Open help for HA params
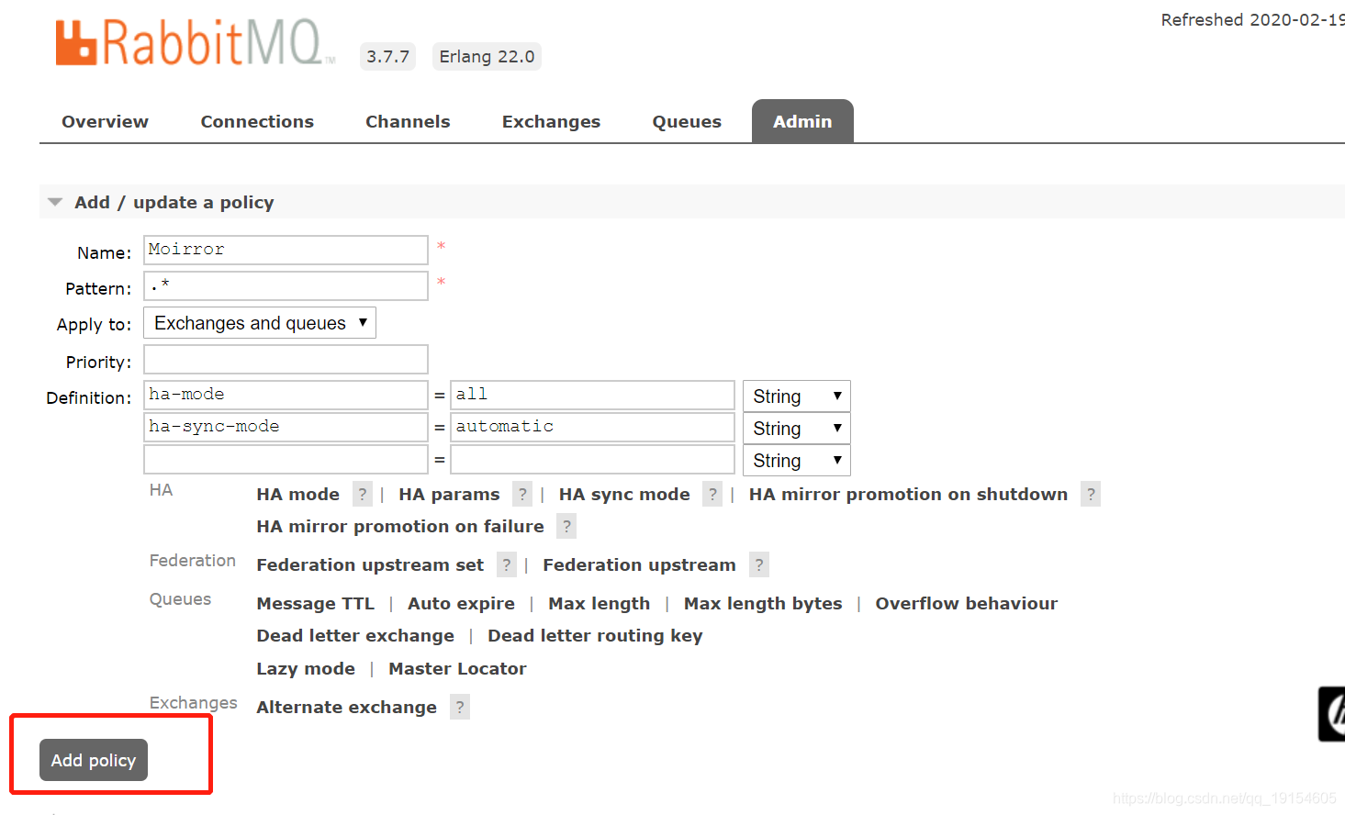 click(x=522, y=495)
